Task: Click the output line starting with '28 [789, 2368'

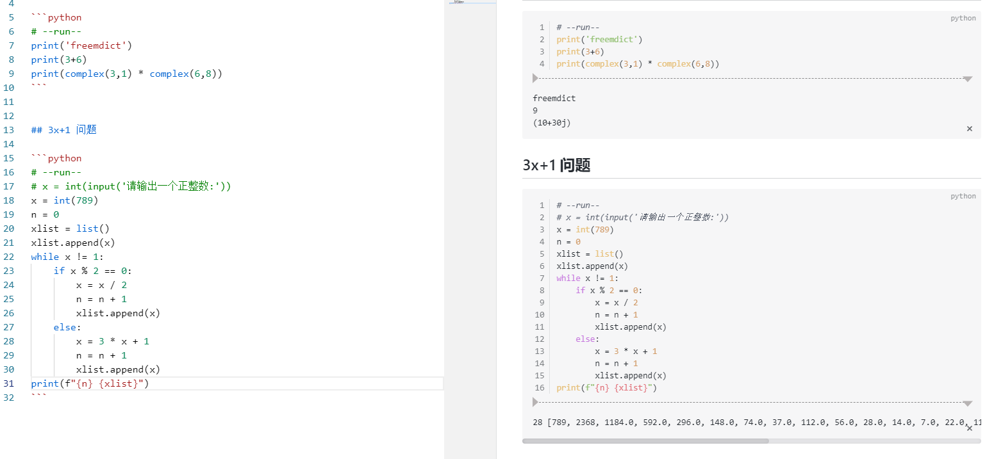Action: (641, 422)
